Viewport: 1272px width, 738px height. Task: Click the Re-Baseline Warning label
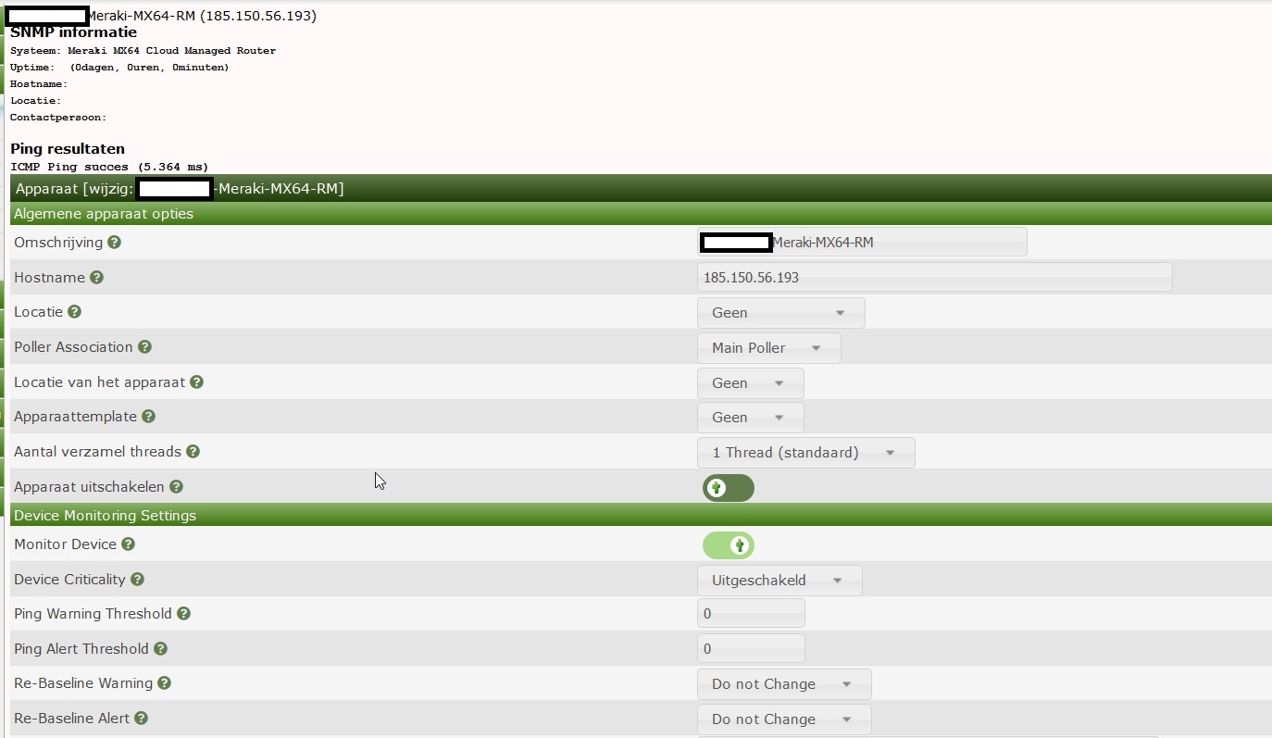(83, 683)
